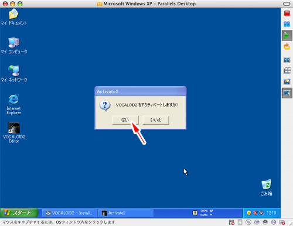Switch to Activate2 taskbar item
This screenshot has height=226, width=293.
(126, 213)
